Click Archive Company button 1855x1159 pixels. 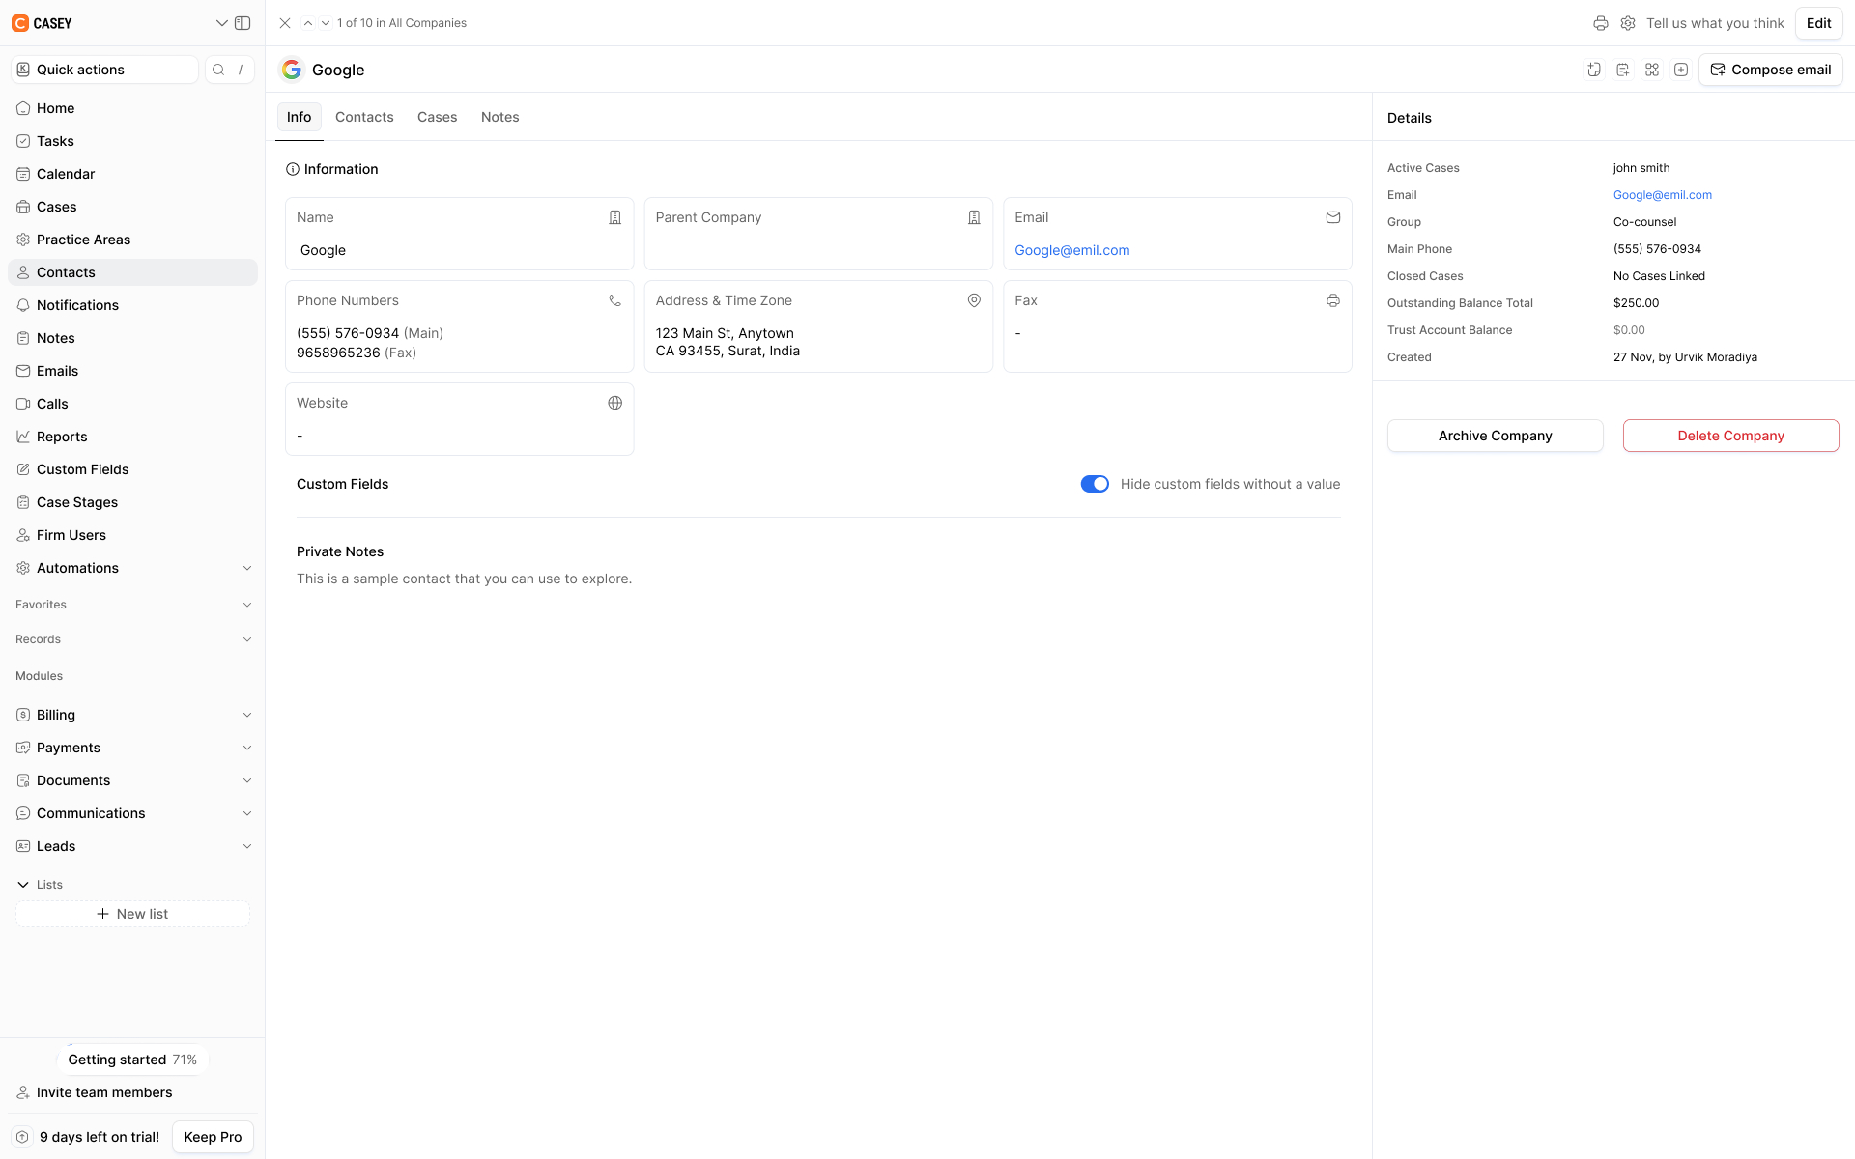click(1495, 436)
